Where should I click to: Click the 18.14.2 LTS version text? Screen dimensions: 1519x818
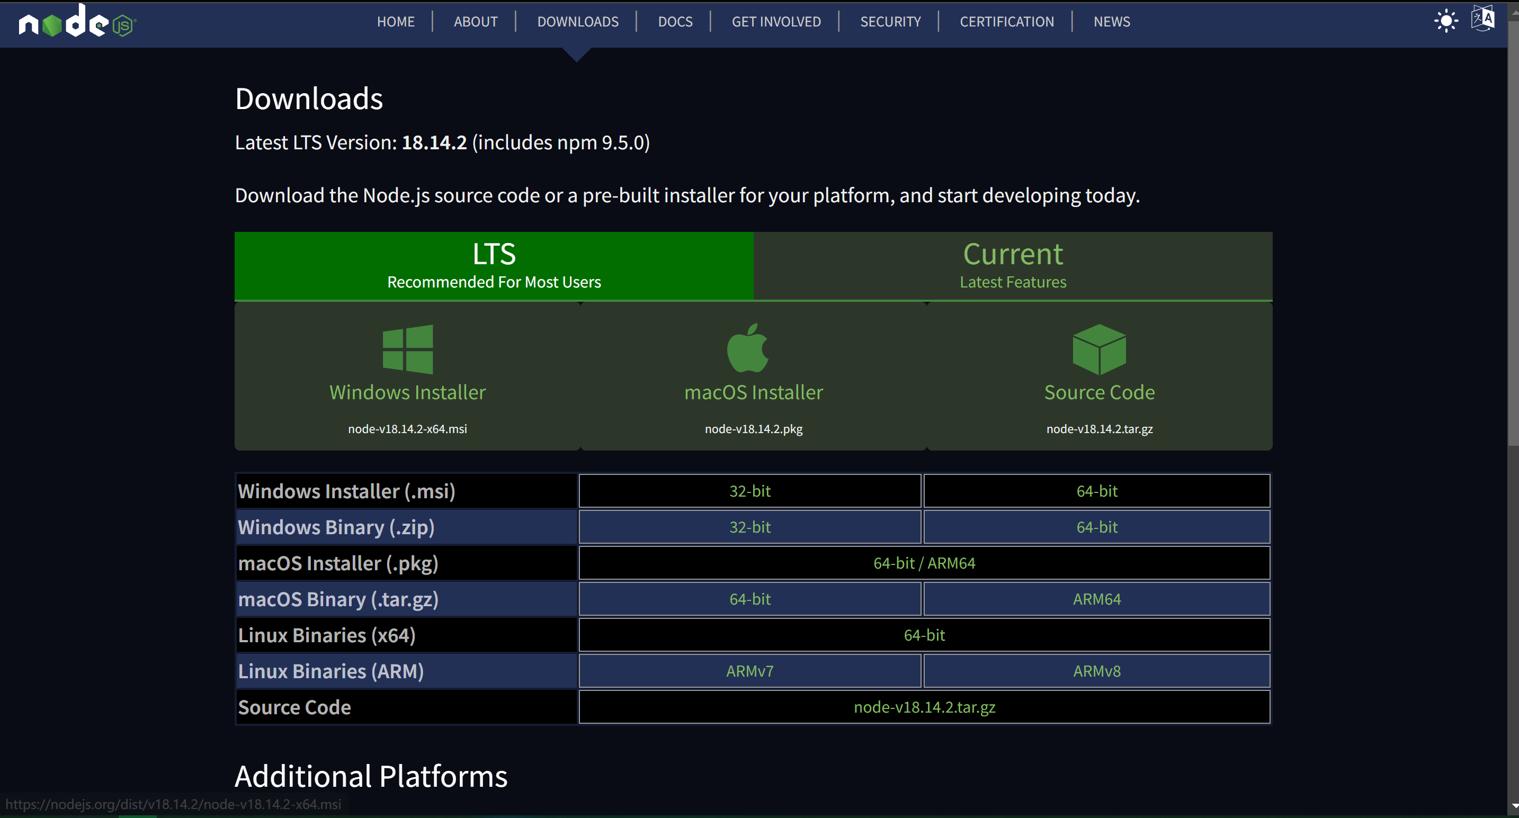pos(434,142)
